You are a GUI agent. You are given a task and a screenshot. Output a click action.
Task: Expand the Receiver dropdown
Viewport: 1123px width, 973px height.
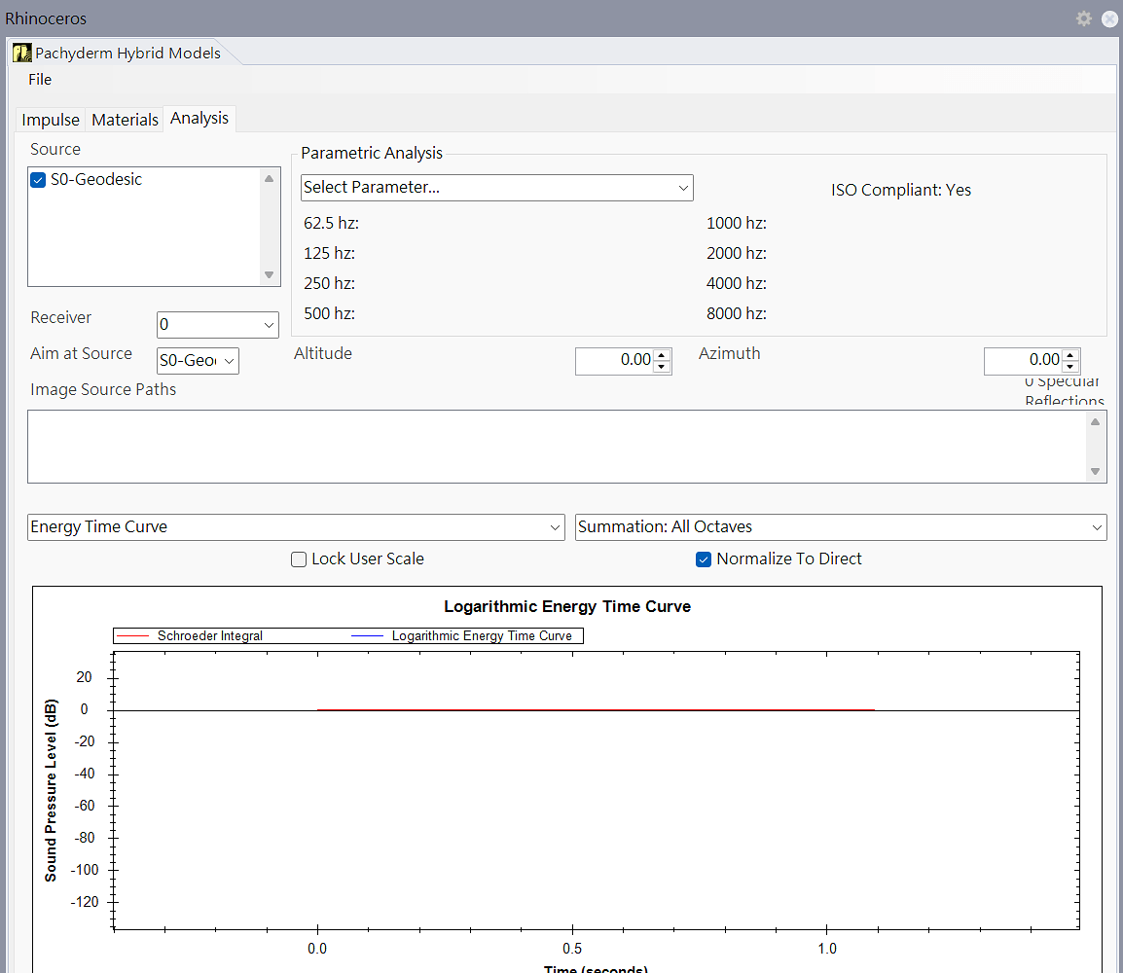[217, 325]
